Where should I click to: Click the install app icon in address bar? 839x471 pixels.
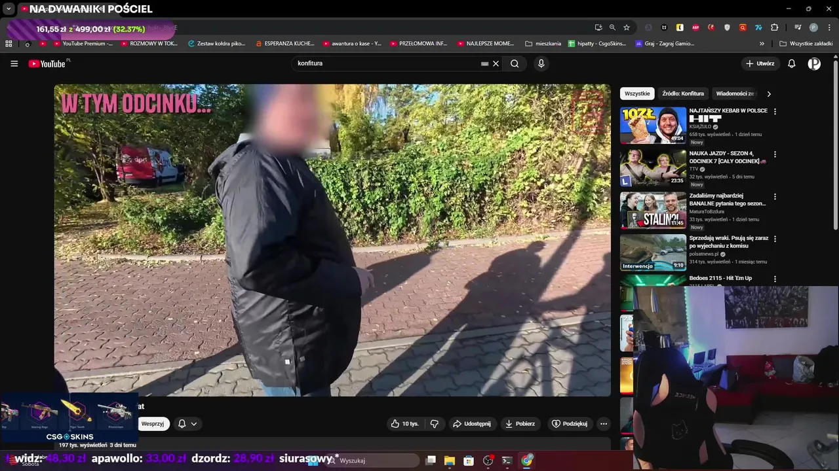pyautogui.click(x=598, y=27)
